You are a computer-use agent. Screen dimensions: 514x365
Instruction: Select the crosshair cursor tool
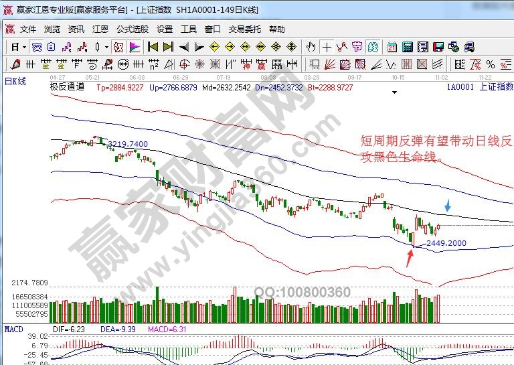(327, 47)
